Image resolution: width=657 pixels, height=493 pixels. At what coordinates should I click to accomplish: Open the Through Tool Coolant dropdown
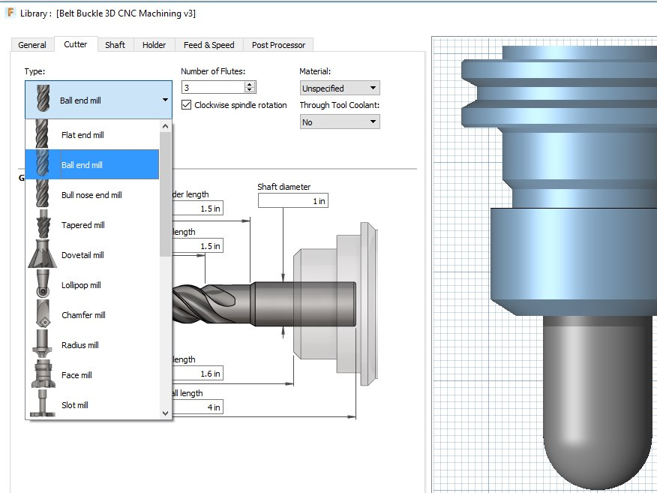[x=340, y=122]
